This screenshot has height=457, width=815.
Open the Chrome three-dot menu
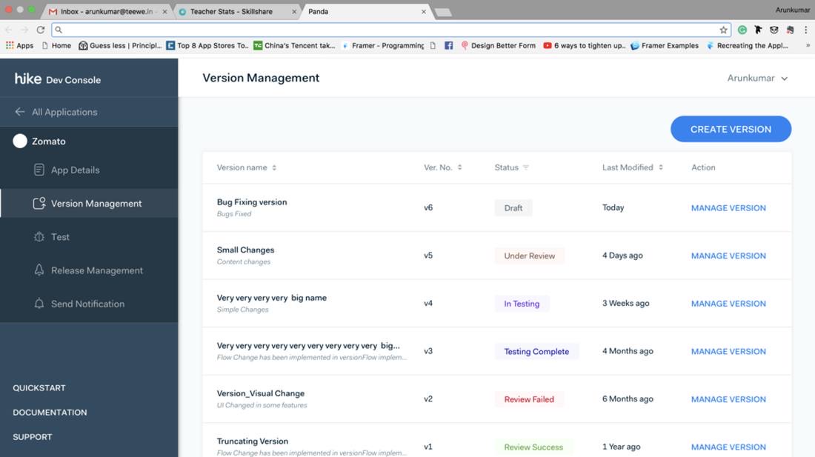[x=805, y=30]
